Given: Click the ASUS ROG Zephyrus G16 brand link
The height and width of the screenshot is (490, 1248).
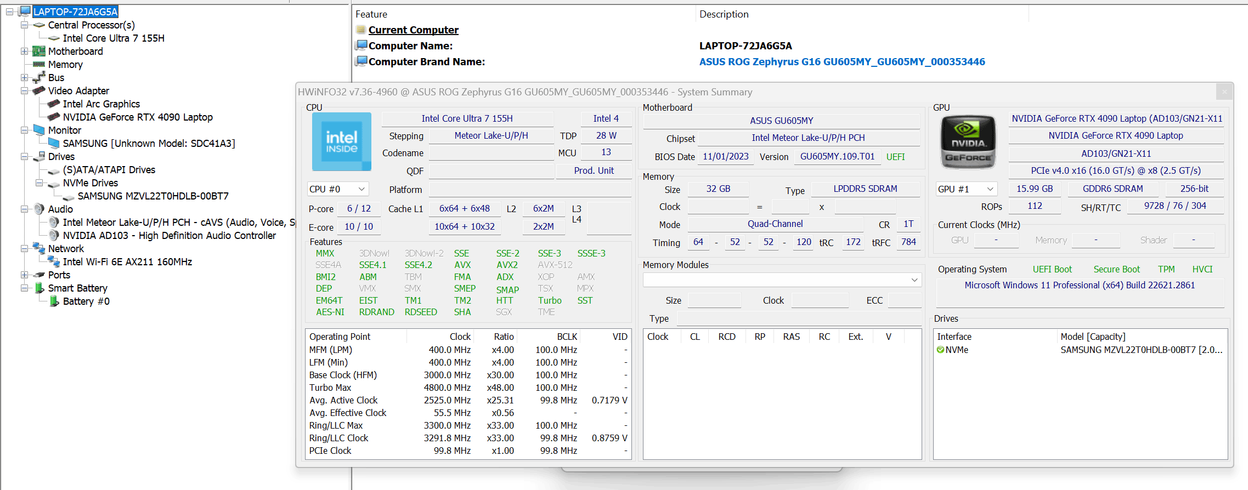Looking at the screenshot, I should [842, 61].
